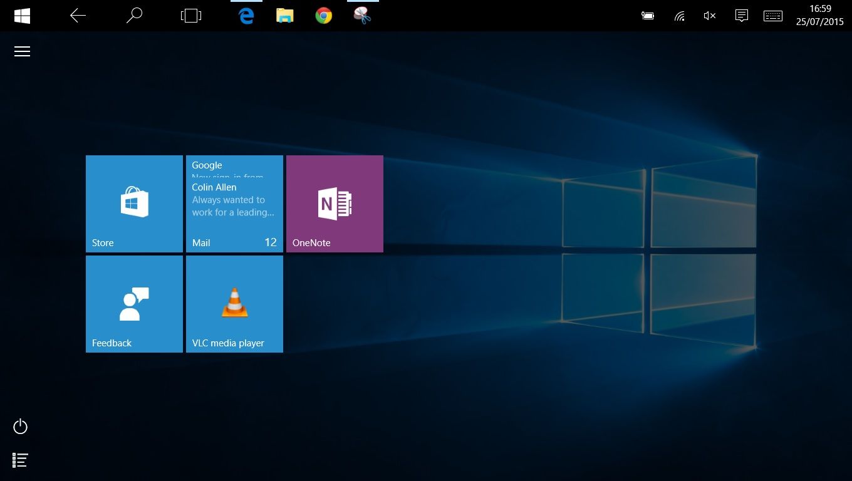
Task: Open the Wi-Fi network icon
Action: point(680,16)
